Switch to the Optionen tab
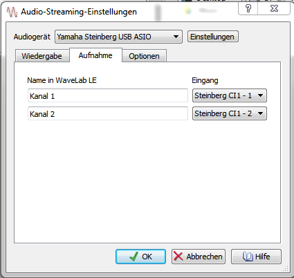Screen dimensions: 294x278 tap(144, 56)
